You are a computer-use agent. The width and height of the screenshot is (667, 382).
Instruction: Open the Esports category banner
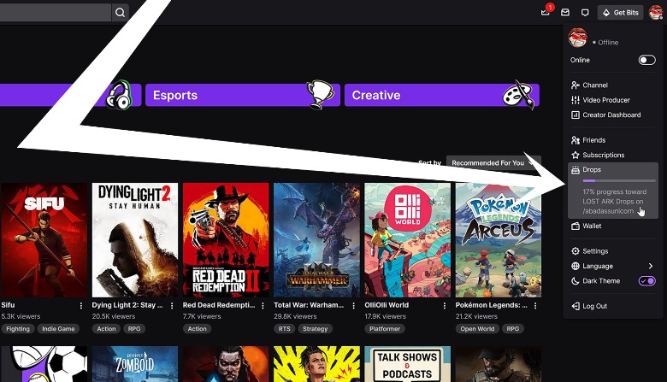(x=242, y=95)
